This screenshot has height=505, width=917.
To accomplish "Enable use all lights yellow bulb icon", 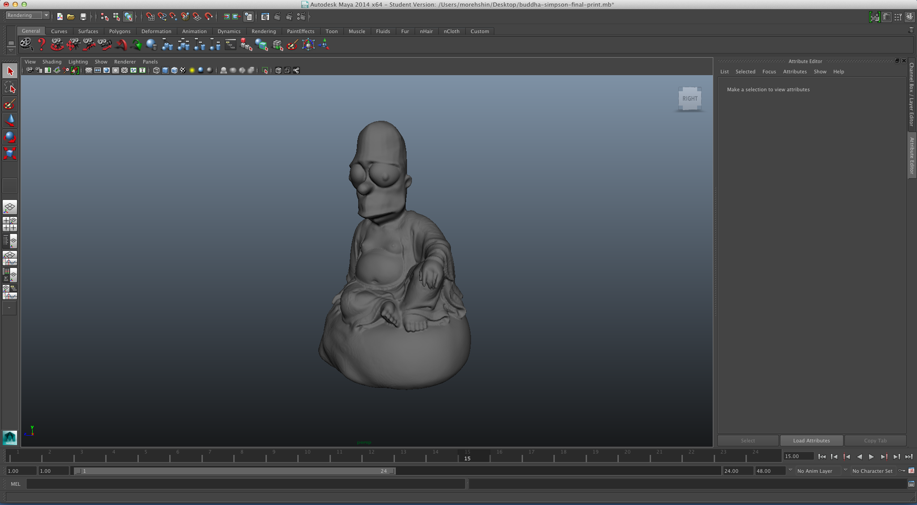I will [x=192, y=70].
